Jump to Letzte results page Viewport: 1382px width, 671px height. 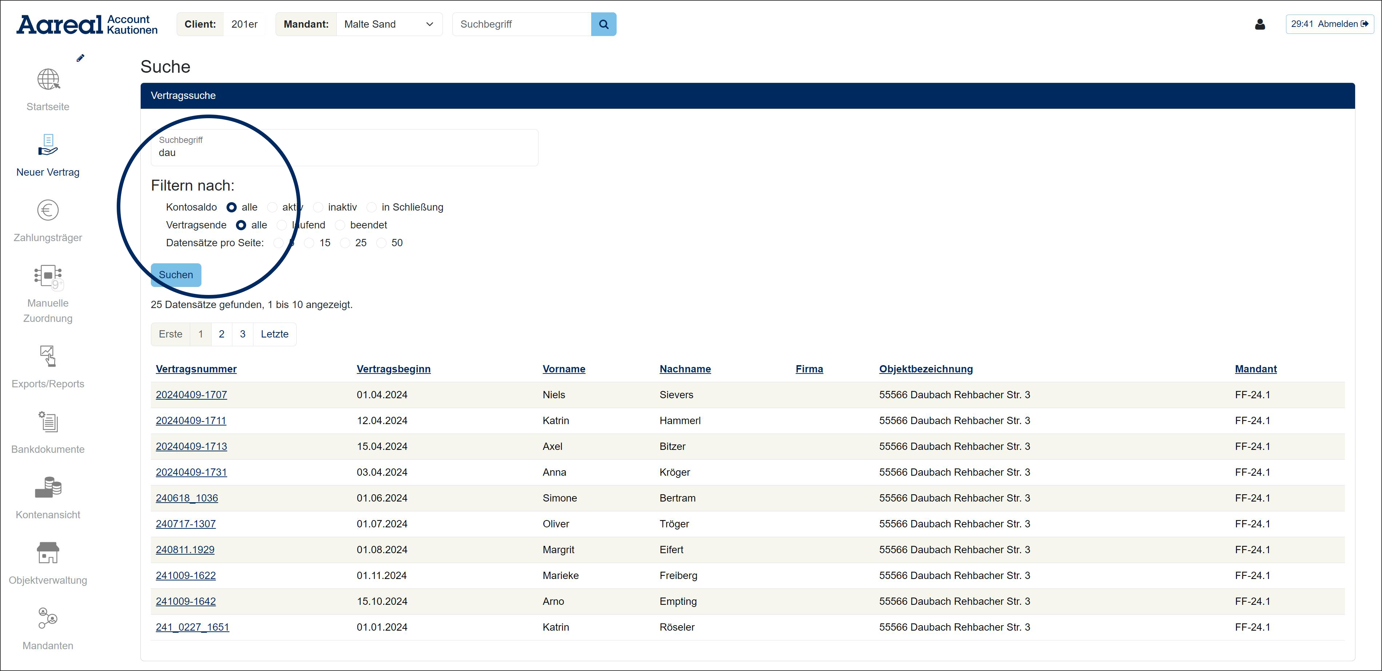(274, 334)
